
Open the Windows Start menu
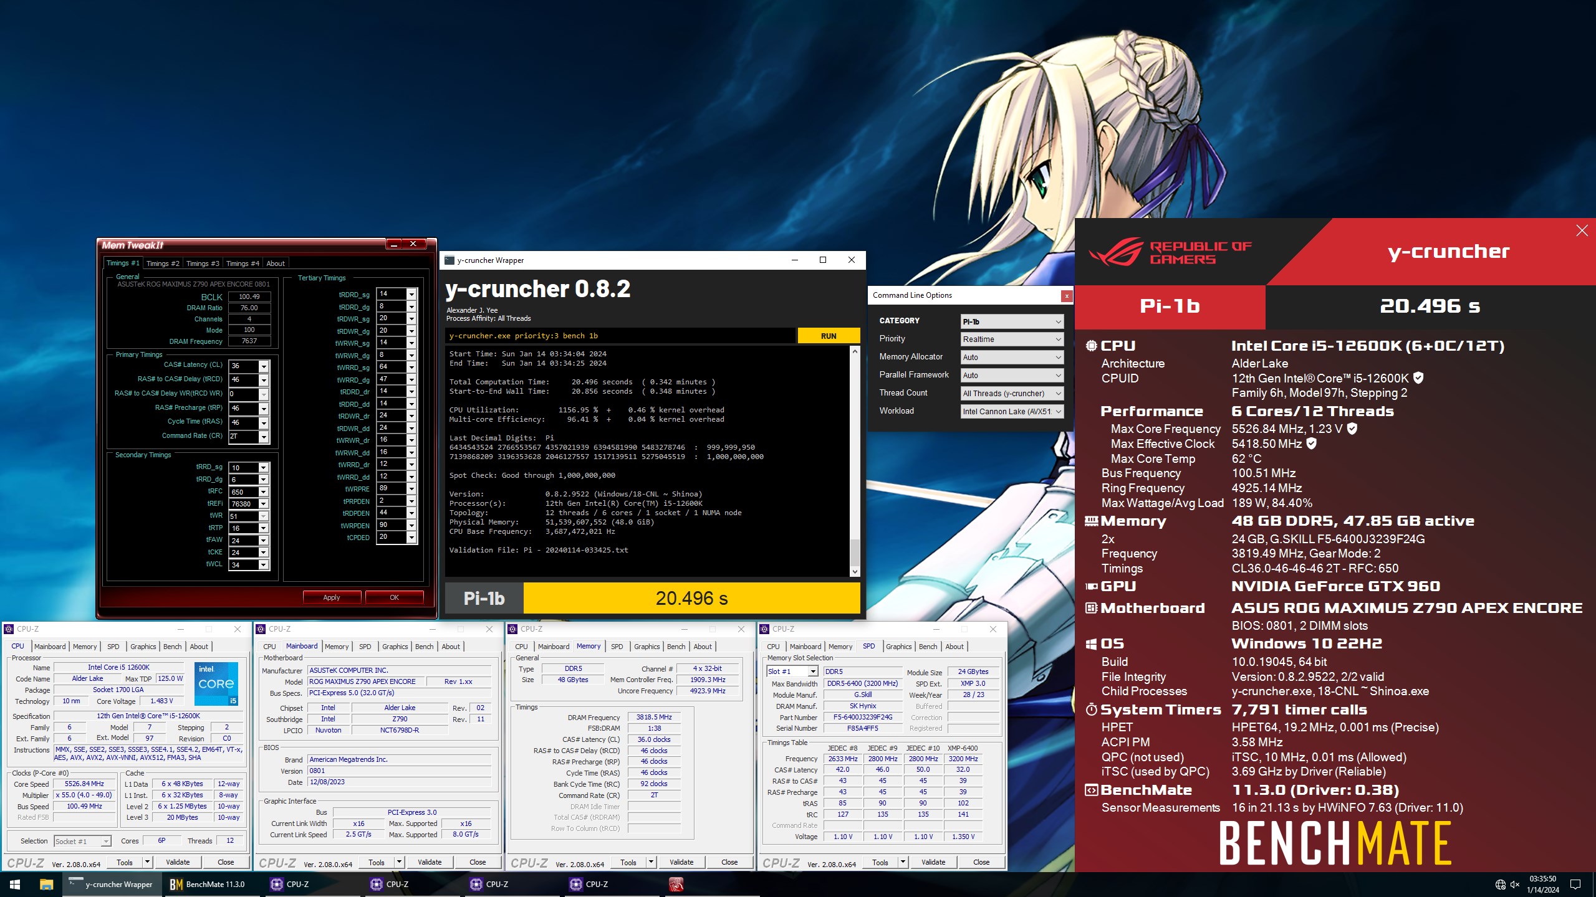click(15, 885)
